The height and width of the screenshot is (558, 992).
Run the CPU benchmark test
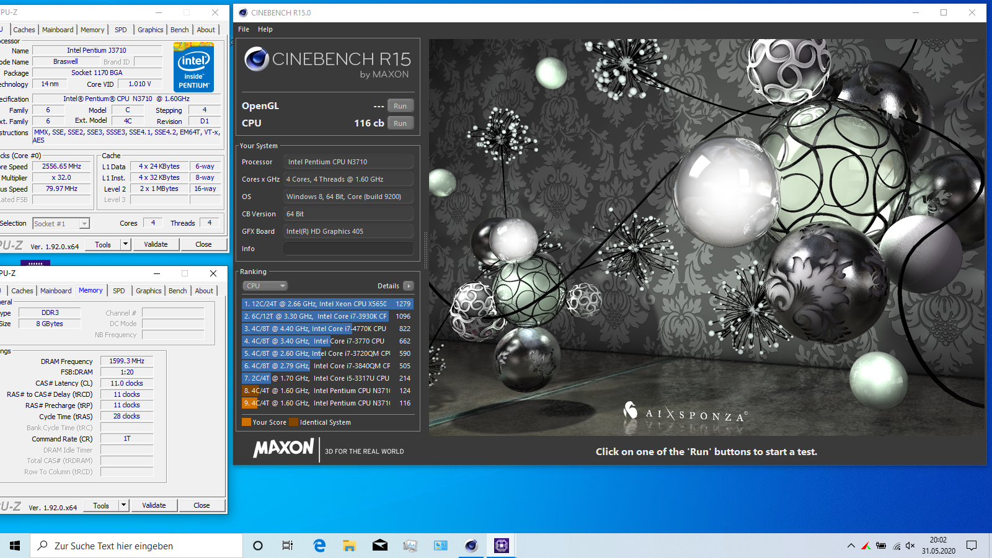point(400,123)
